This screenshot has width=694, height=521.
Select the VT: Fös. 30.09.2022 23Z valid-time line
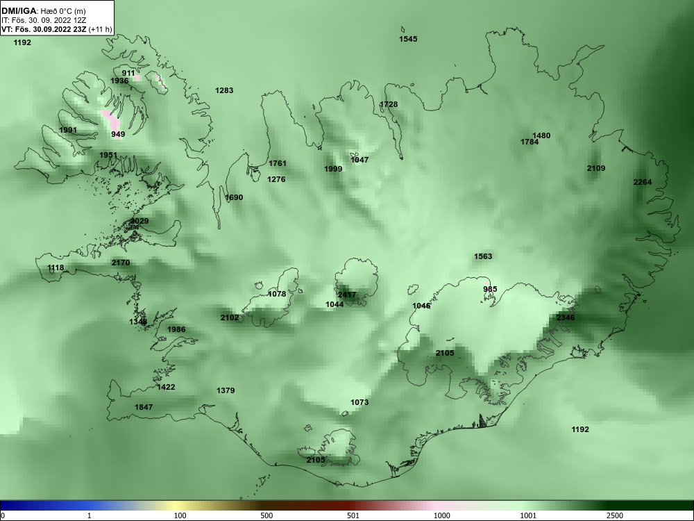click(x=57, y=29)
